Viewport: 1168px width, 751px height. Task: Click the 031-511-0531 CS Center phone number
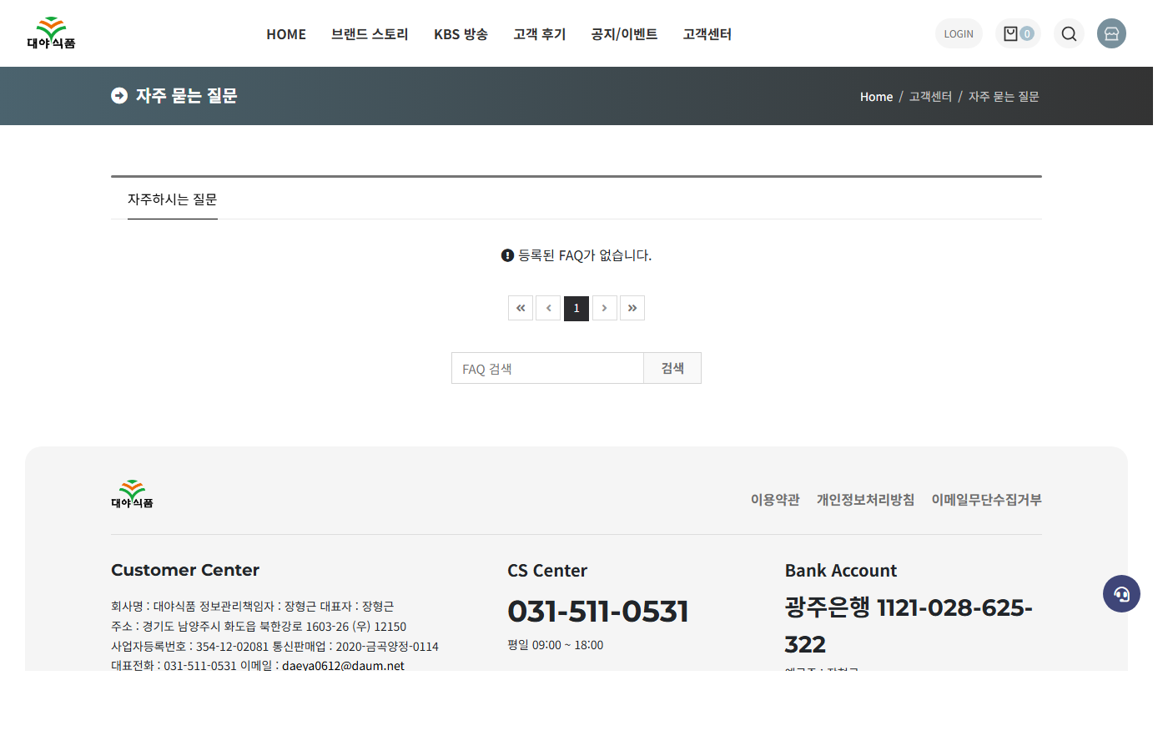pyautogui.click(x=598, y=611)
